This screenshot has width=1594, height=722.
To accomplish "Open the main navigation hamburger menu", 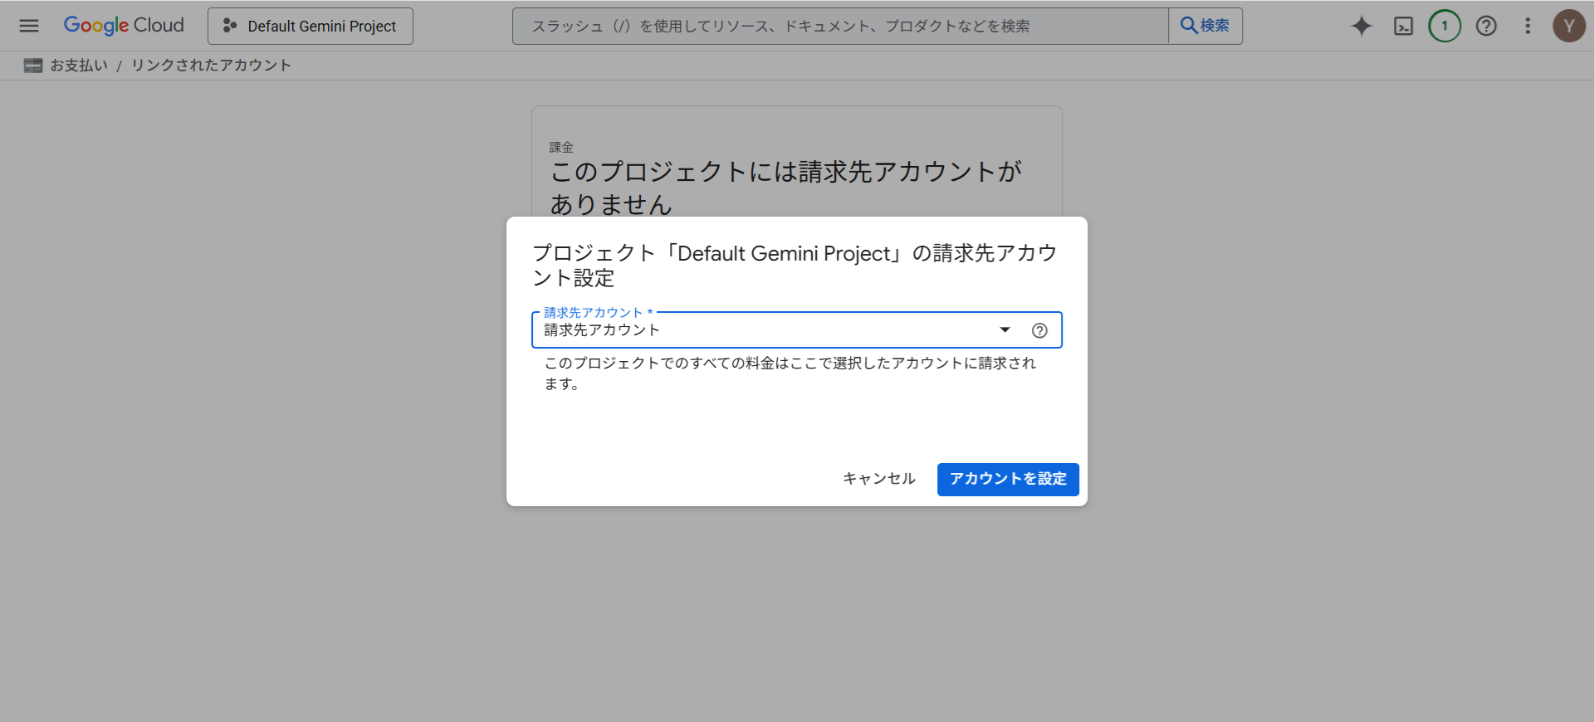I will coord(29,26).
